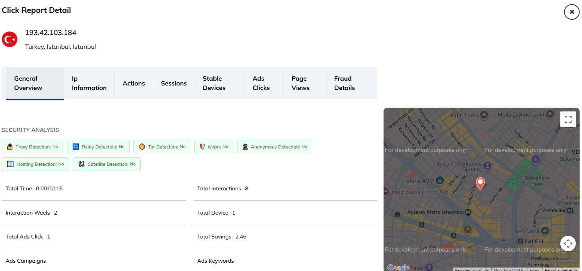
Task: Select the Hosting Detection: No badge
Action: tap(35, 164)
